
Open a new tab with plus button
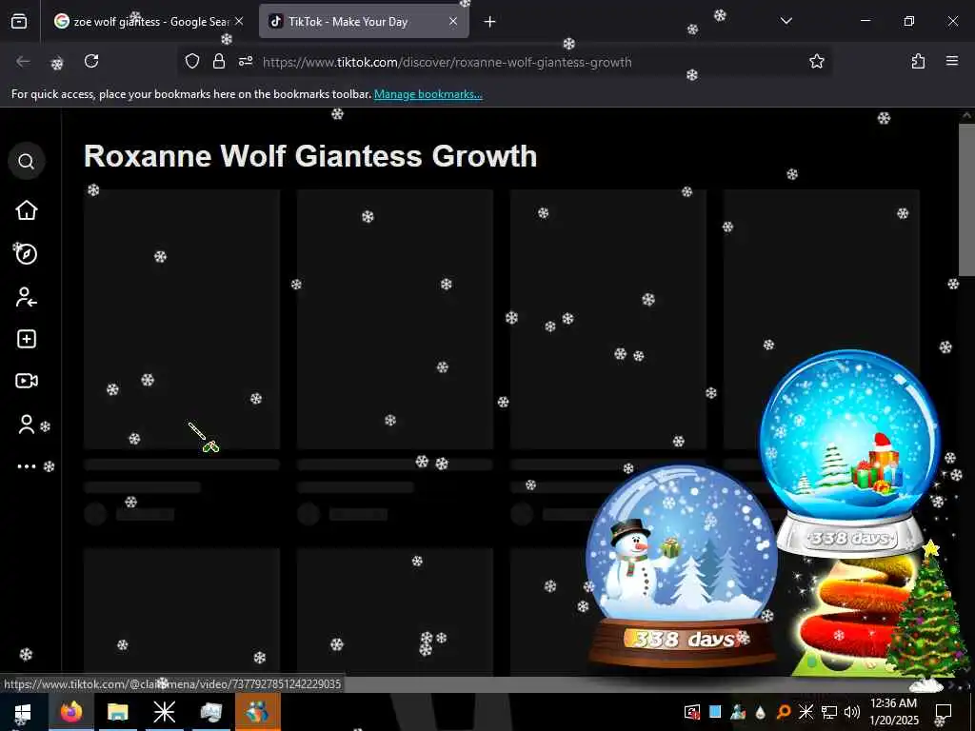pos(490,22)
